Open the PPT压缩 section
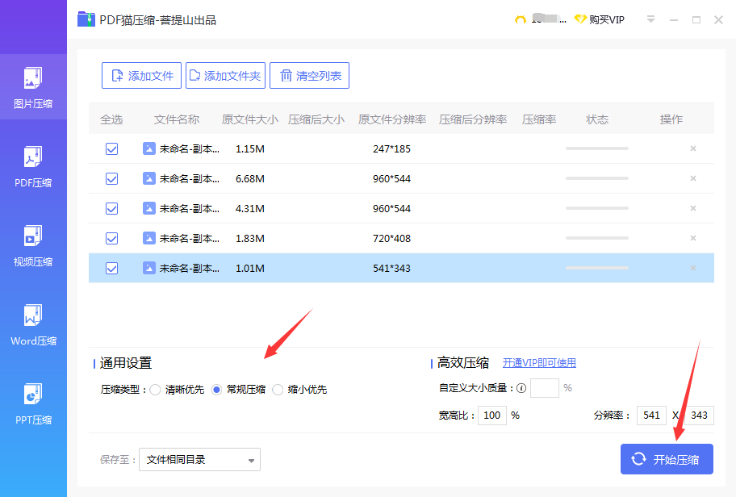736x497 pixels. [33, 403]
